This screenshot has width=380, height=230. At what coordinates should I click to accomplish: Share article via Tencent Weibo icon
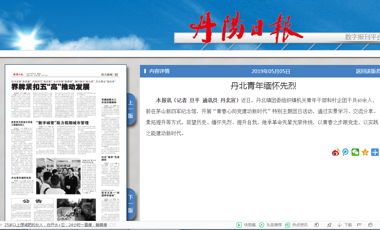(346, 152)
